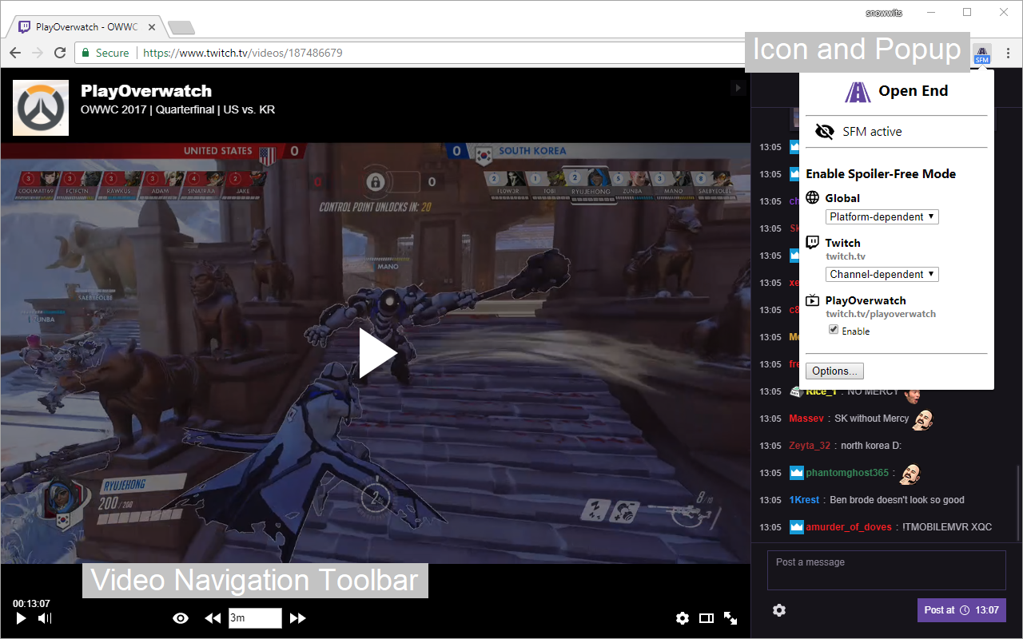Open the Chrome three-dot menu
Image resolution: width=1023 pixels, height=639 pixels.
pyautogui.click(x=1009, y=54)
